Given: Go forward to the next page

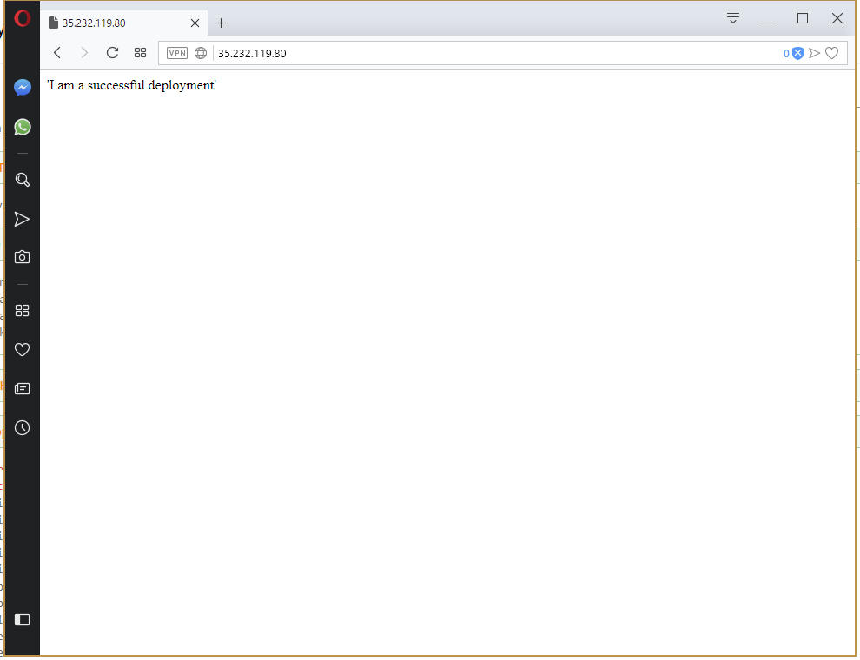Looking at the screenshot, I should (x=84, y=53).
